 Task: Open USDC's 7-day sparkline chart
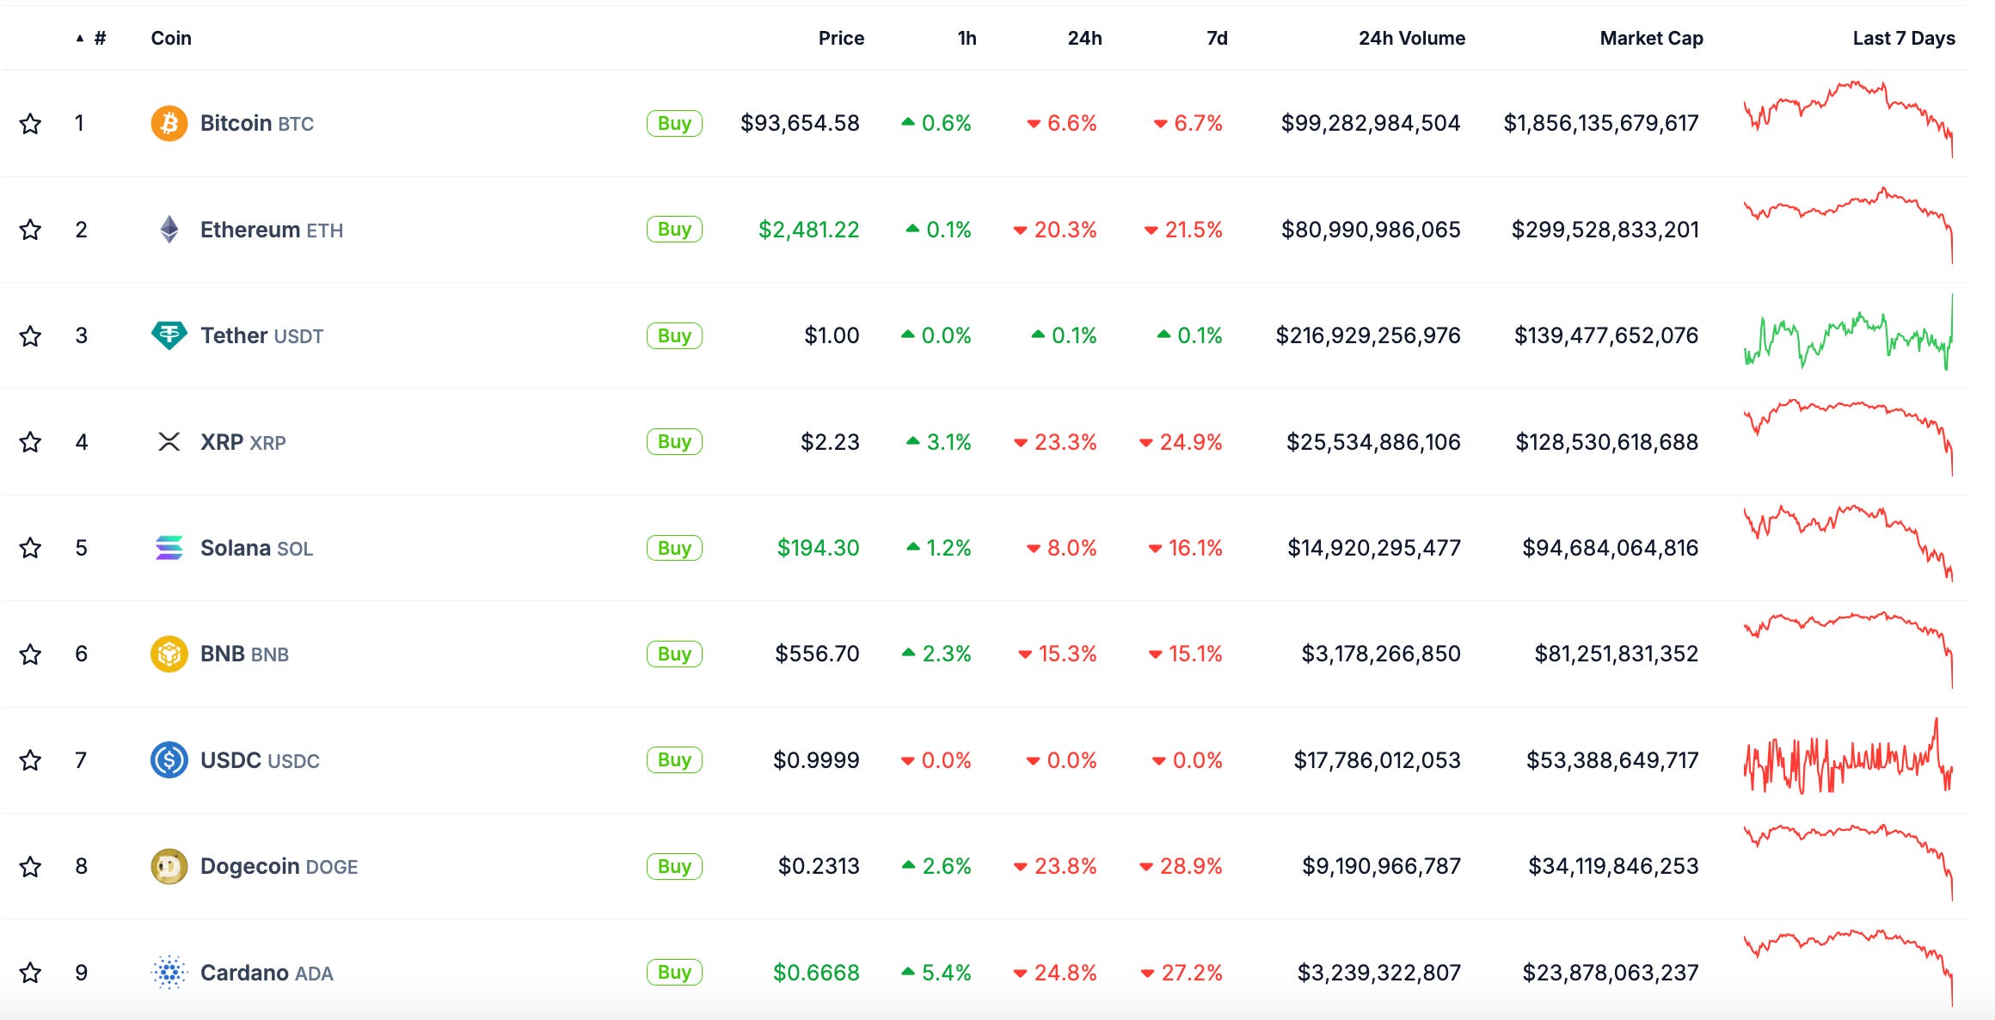coord(1848,756)
